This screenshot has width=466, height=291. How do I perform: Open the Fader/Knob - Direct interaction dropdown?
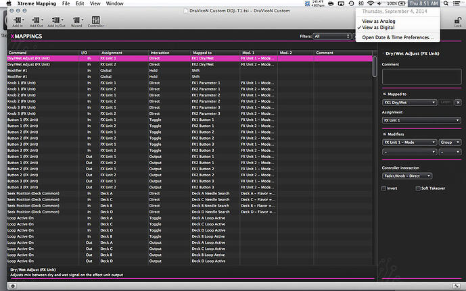point(407,176)
